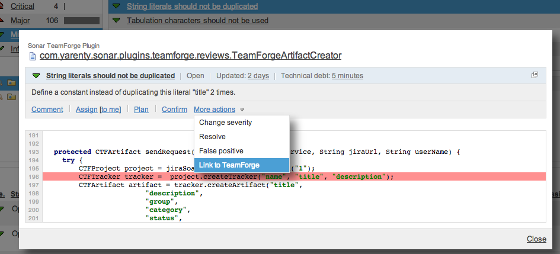Click the Updated 2 days link
Screen dimensions: 560x254
258,76
